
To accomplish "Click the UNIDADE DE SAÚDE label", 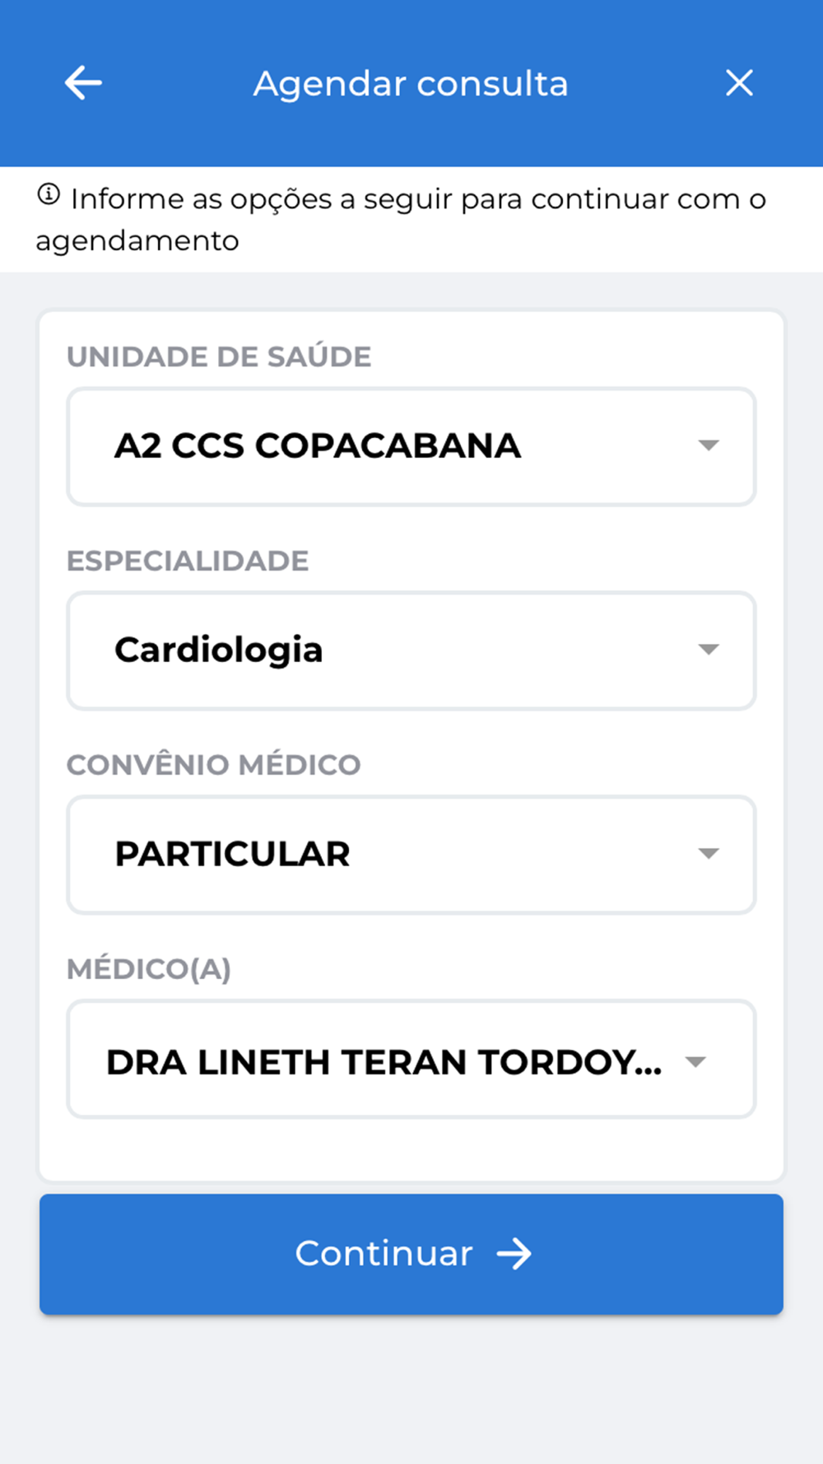I will coord(219,357).
